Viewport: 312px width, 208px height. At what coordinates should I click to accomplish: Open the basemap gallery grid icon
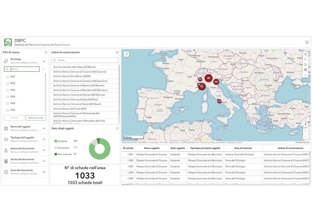coord(305,70)
